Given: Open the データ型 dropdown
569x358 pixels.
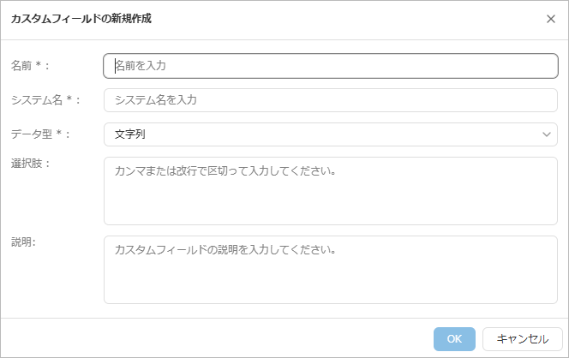Looking at the screenshot, I should pos(331,134).
